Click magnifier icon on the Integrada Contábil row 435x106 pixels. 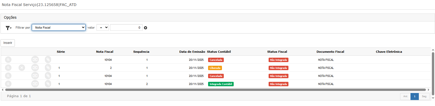(8, 84)
